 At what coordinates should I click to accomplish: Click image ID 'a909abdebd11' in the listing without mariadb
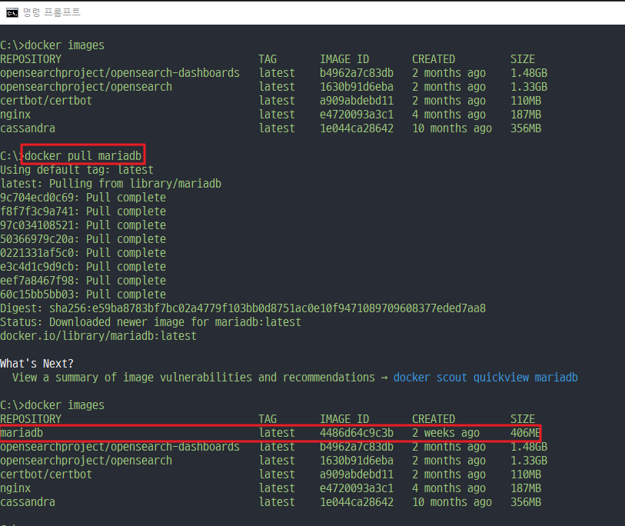357,101
